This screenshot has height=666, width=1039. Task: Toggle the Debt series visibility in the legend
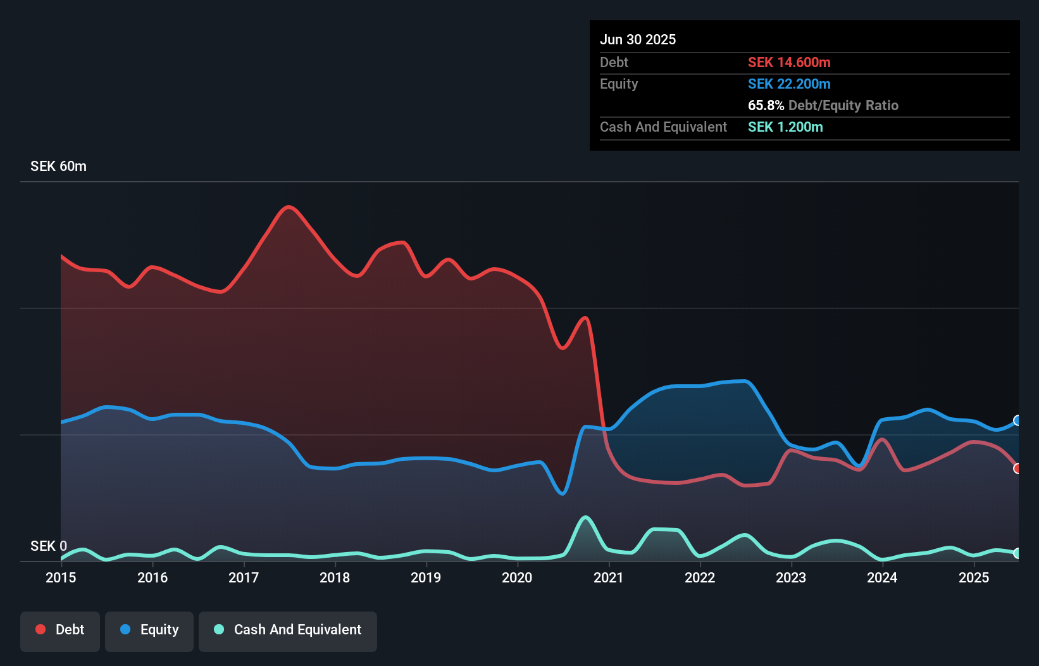pos(59,631)
